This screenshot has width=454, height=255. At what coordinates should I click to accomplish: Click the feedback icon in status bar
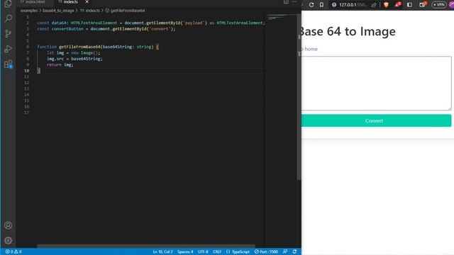click(285, 252)
